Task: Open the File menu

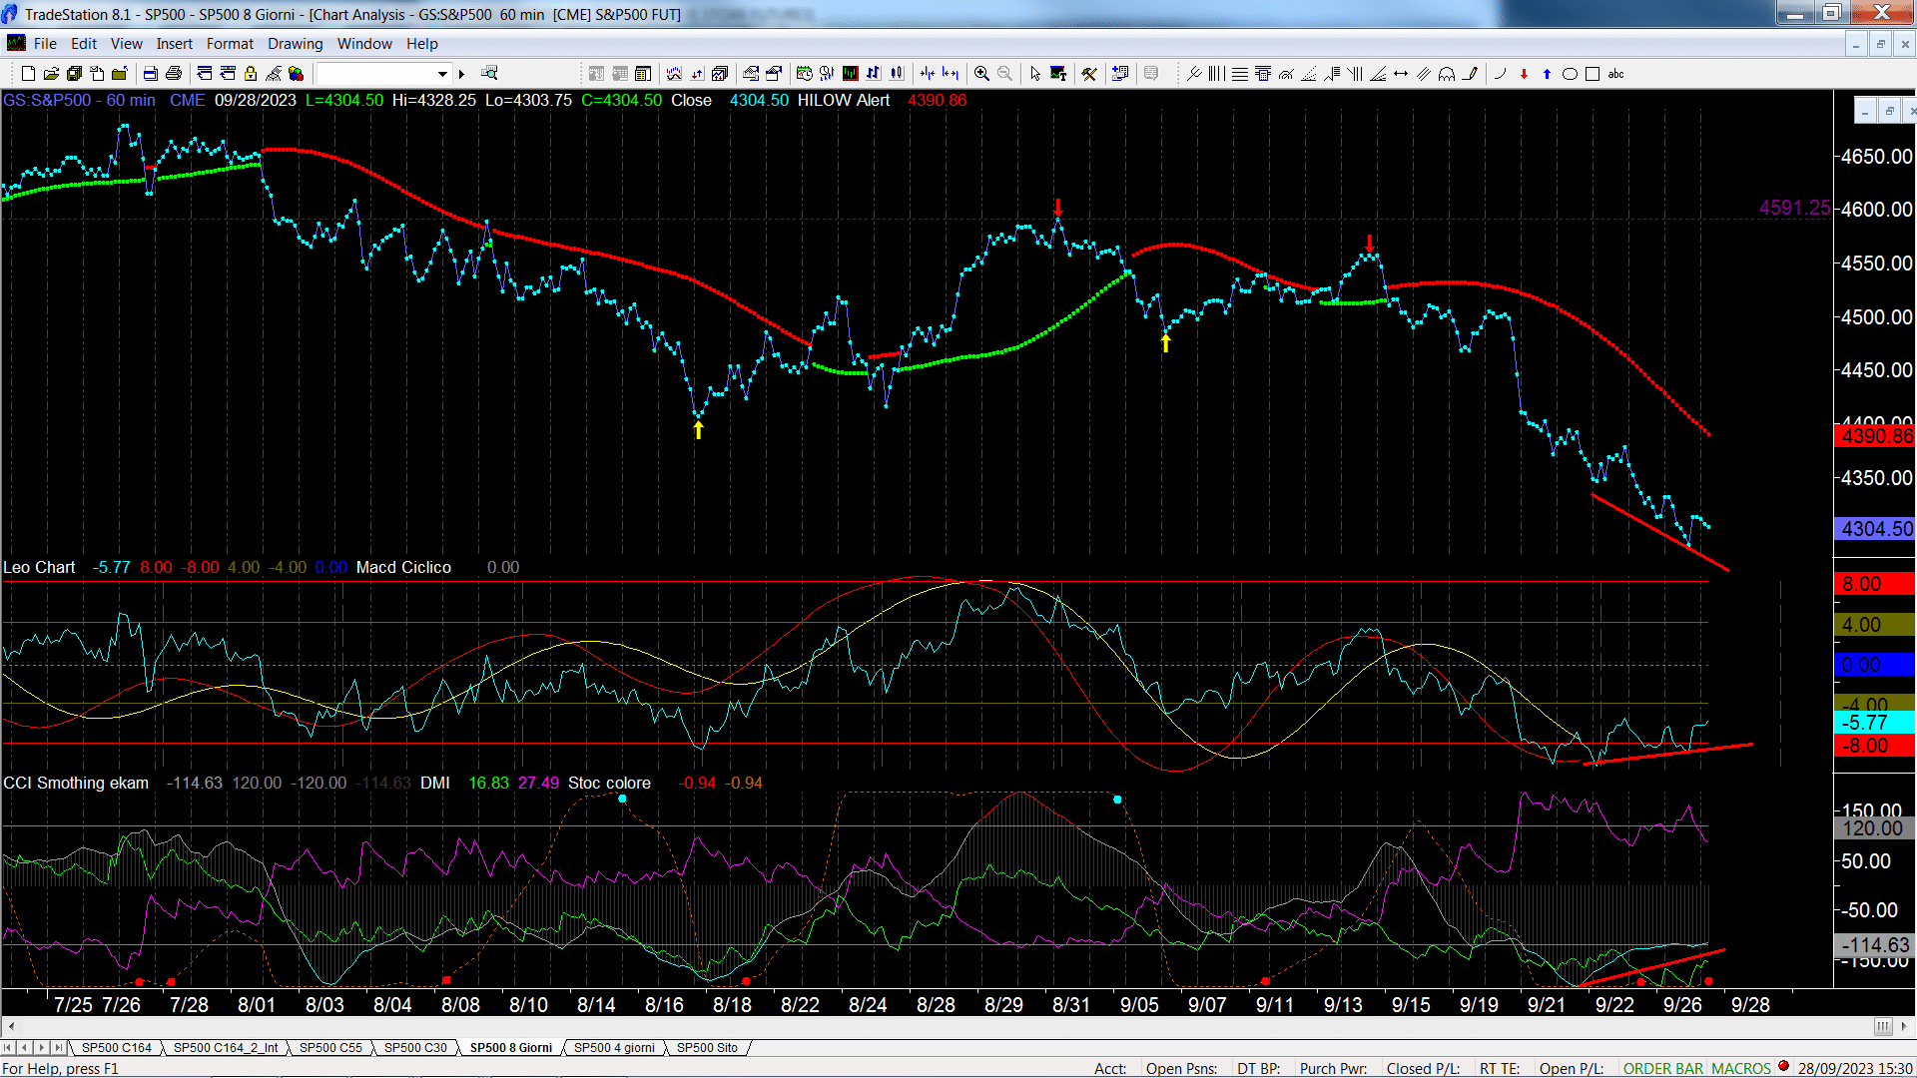Action: (45, 44)
